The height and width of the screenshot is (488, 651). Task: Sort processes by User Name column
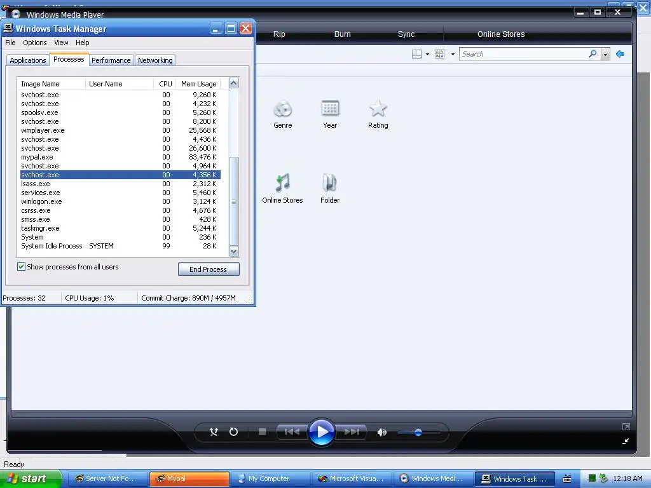click(119, 84)
